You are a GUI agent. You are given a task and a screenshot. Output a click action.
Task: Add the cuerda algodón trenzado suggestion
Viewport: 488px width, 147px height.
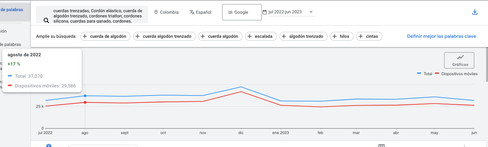(x=164, y=36)
